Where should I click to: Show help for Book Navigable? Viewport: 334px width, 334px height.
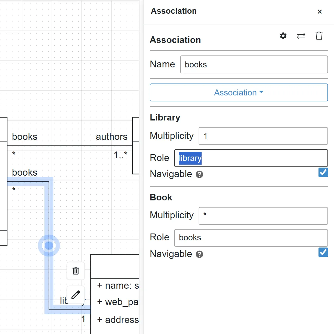point(200,254)
